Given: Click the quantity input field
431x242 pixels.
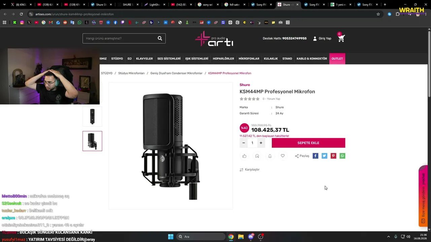Looking at the screenshot, I should [252, 143].
